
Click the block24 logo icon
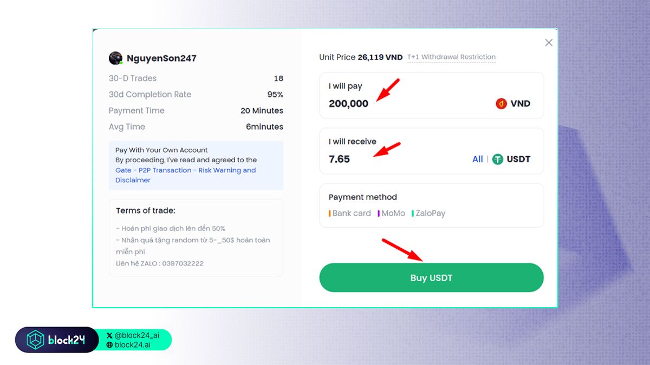[x=36, y=340]
